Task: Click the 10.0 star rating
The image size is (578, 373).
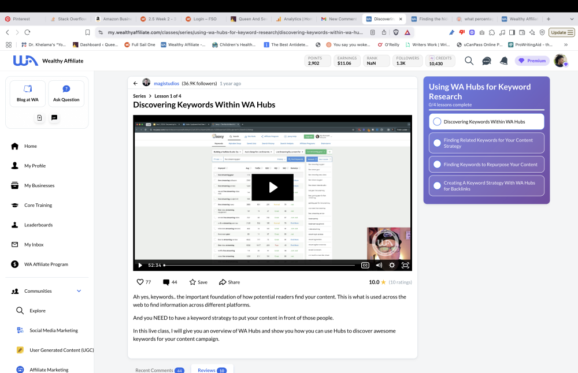Action: click(377, 282)
